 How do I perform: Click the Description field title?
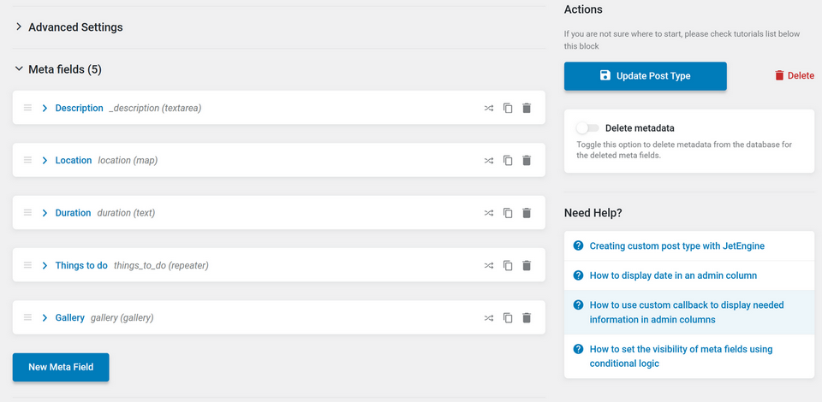79,108
